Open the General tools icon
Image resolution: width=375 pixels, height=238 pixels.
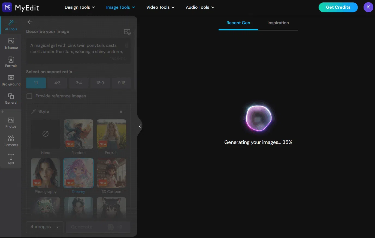11,99
